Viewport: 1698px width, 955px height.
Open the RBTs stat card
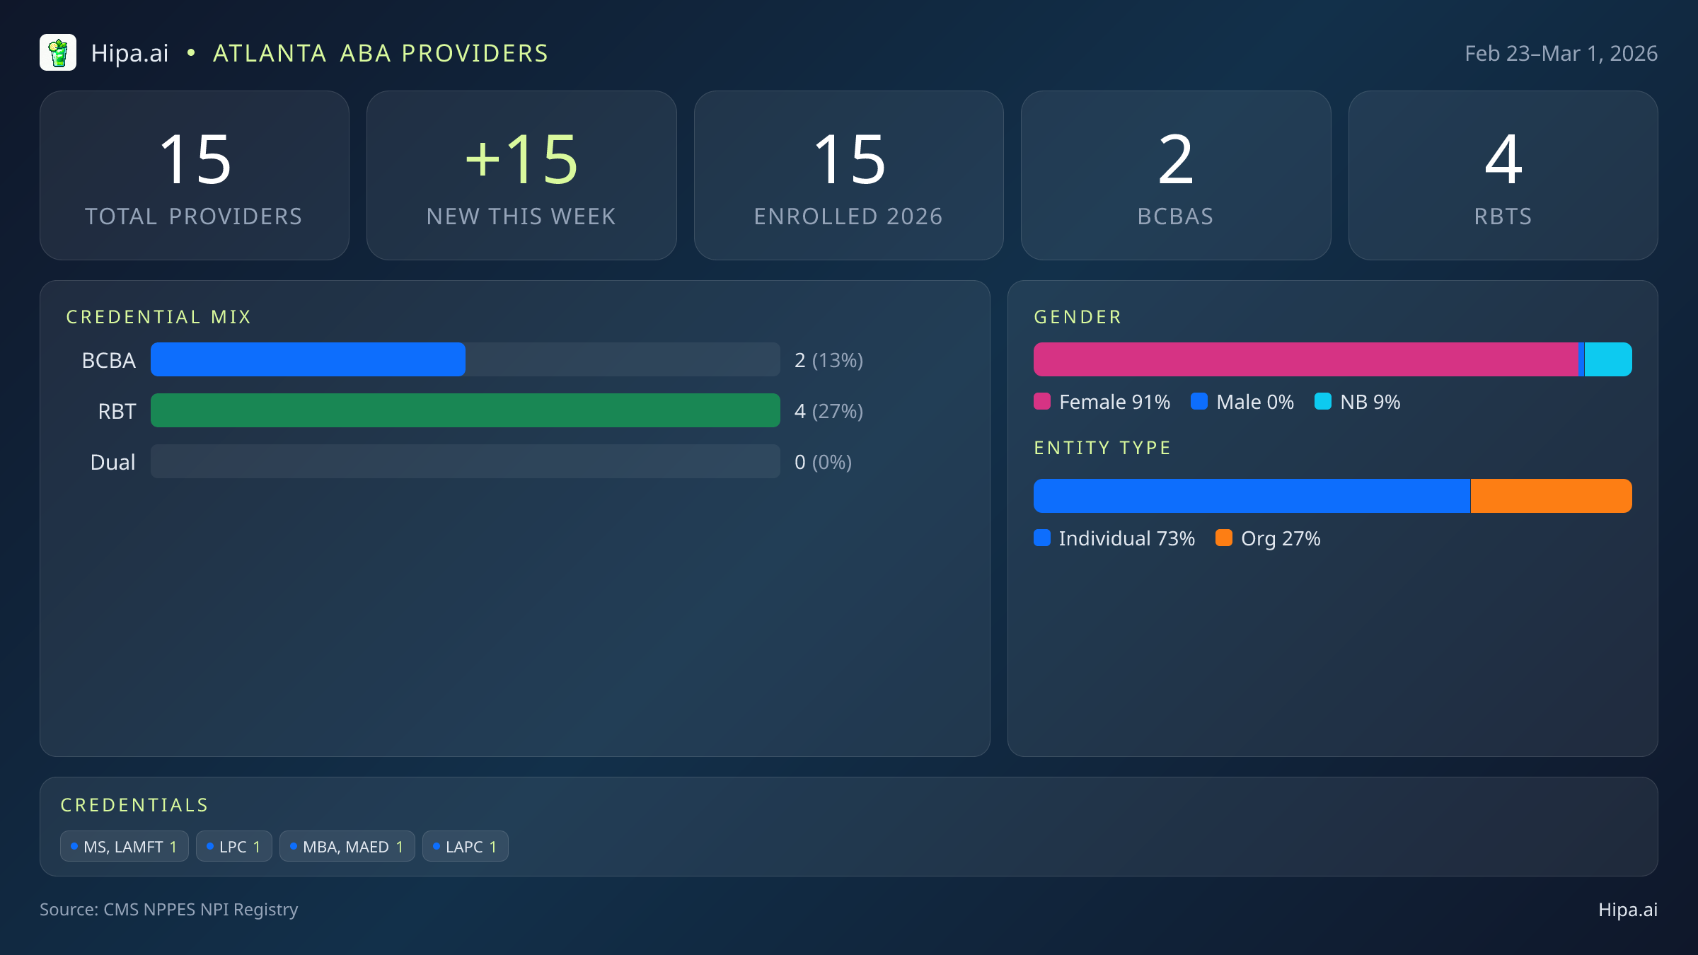(1503, 175)
